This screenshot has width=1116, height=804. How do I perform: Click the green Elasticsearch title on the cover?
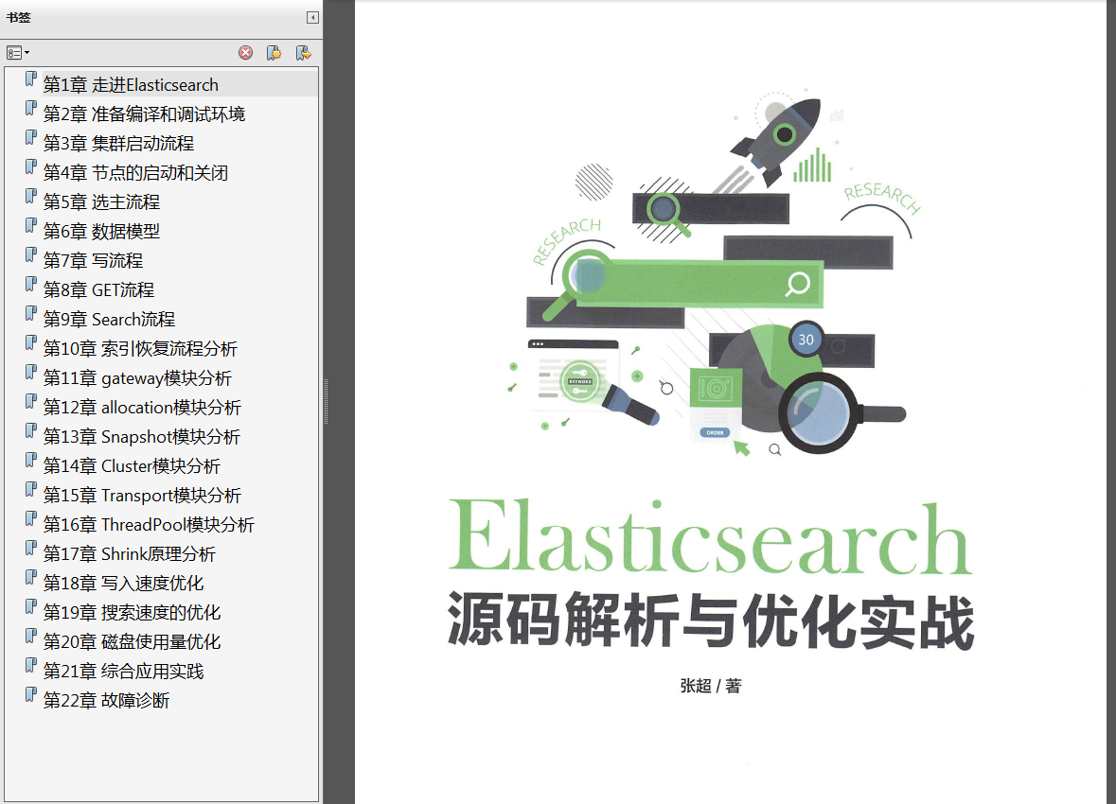[710, 536]
